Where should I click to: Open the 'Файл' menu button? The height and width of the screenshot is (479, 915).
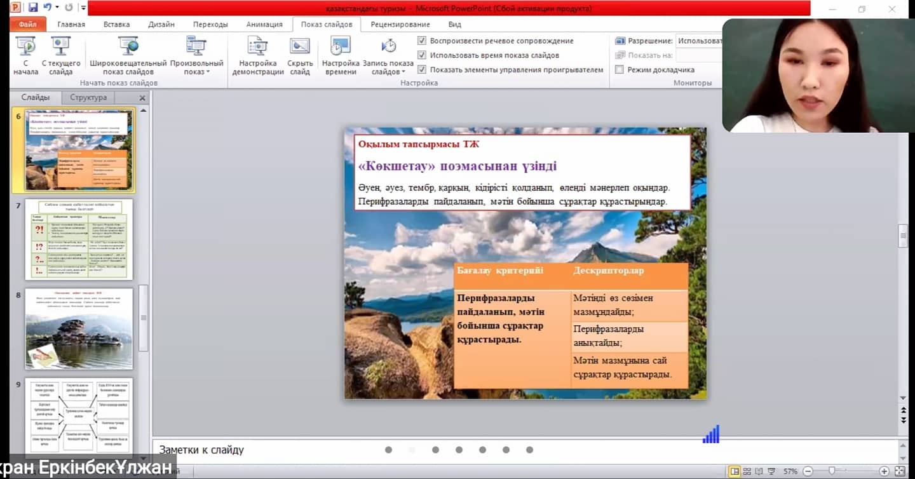coord(27,24)
